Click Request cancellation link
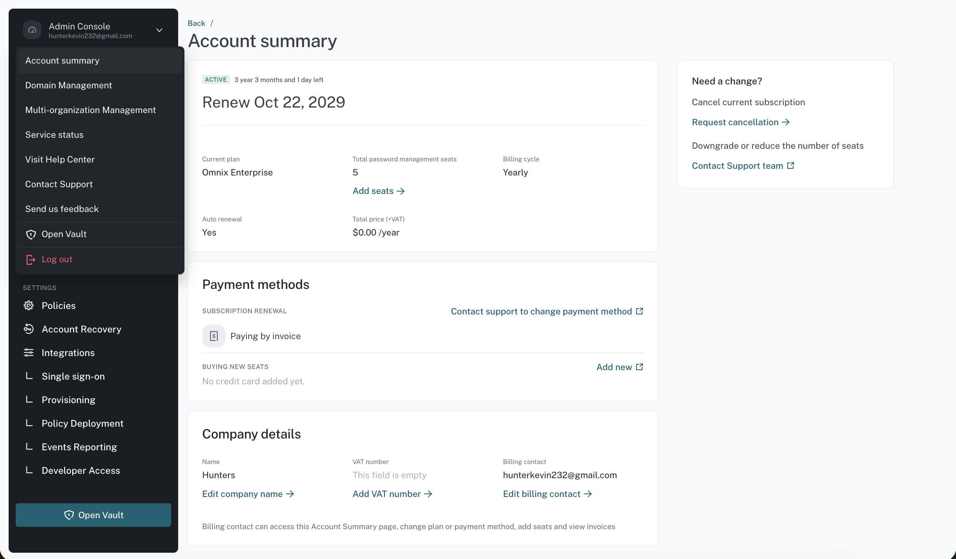This screenshot has width=956, height=559. point(741,122)
